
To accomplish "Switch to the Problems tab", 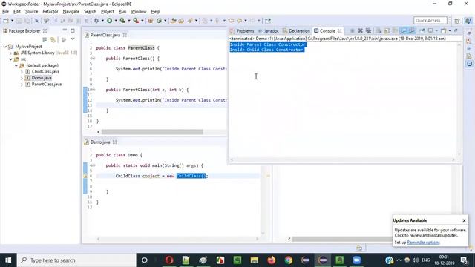I will (x=242, y=31).
